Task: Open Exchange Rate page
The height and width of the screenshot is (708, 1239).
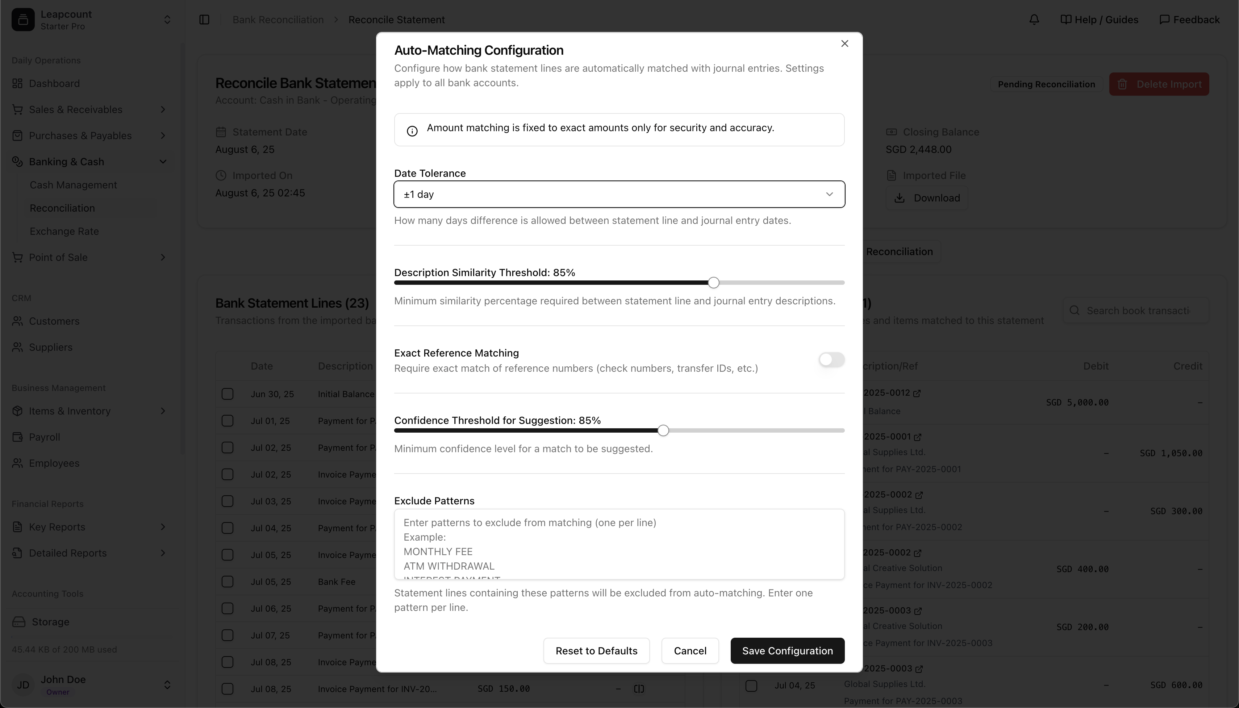Action: pyautogui.click(x=64, y=232)
